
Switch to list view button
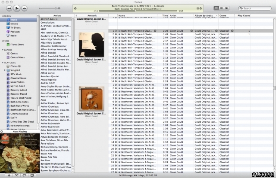coord(216,8)
